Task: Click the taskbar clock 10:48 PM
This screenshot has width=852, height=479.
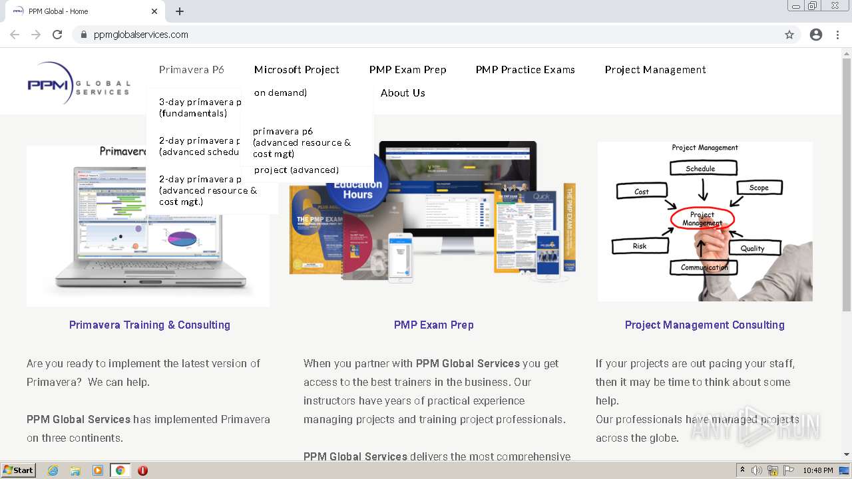Action: click(x=818, y=470)
